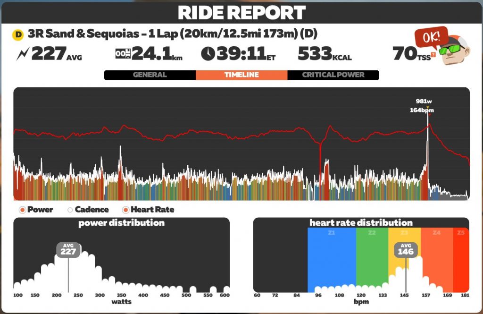Click the cyclist avatar with sunglasses
The image size is (483, 314).
[x=455, y=50]
